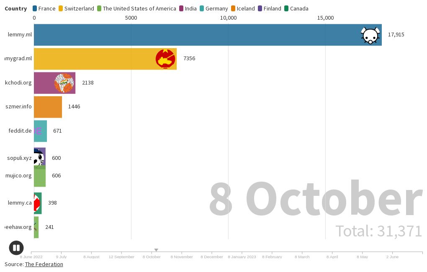The image size is (427, 272).
Task: Click the lemmygrad.ml row label
Action: [18, 58]
